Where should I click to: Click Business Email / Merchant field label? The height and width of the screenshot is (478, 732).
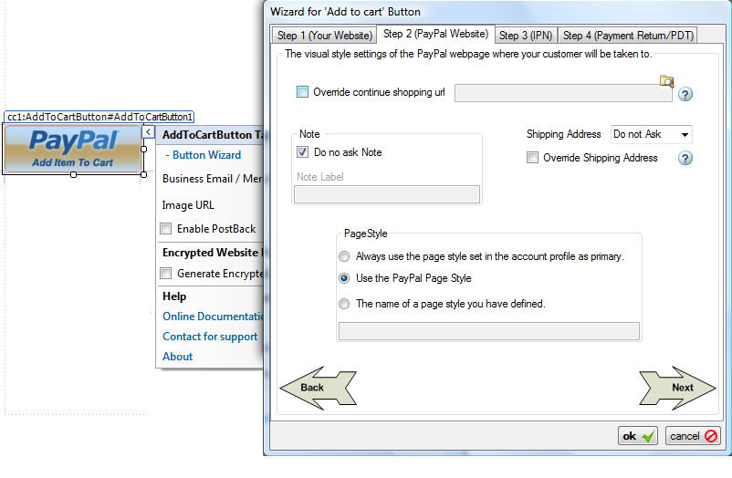213,179
